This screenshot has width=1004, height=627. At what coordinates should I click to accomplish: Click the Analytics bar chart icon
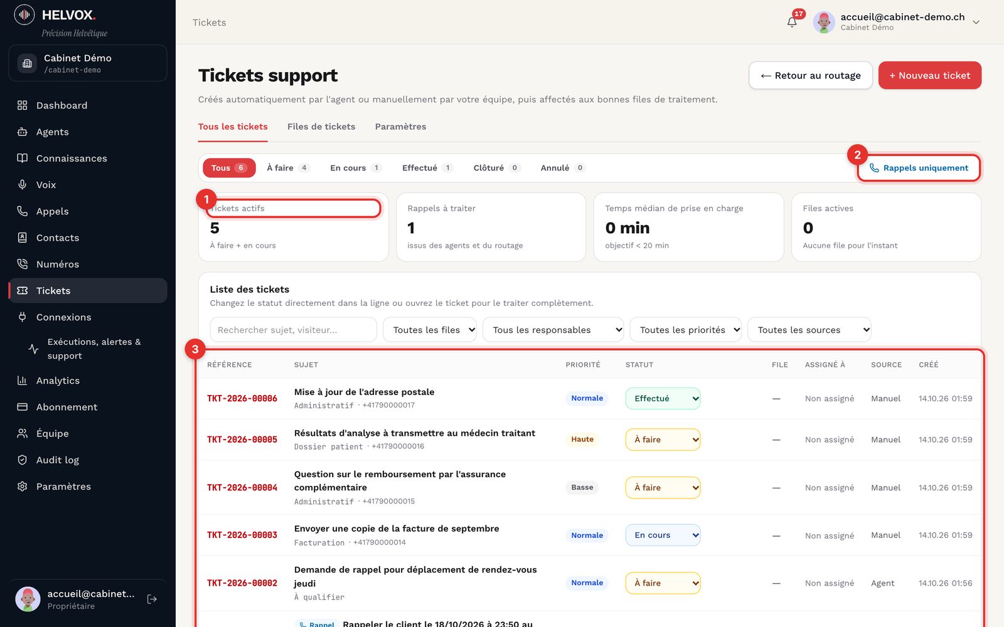tap(23, 381)
